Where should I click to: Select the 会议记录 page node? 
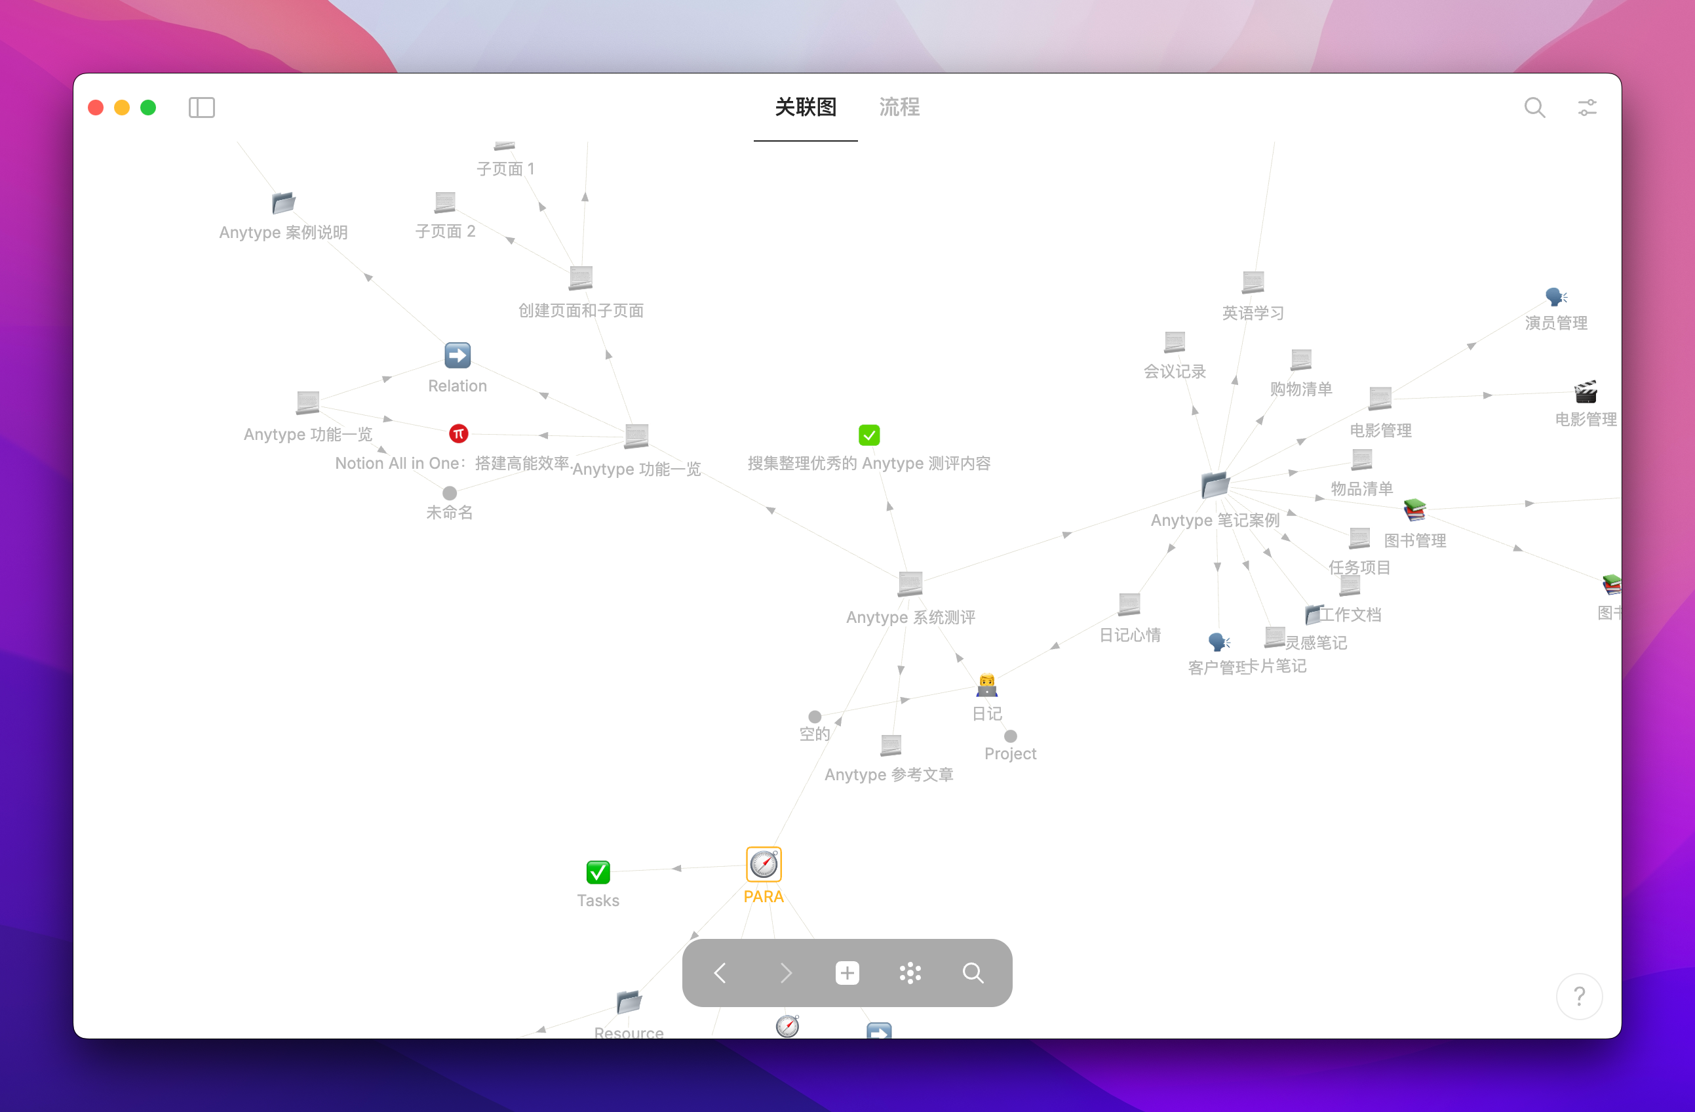pos(1175,342)
